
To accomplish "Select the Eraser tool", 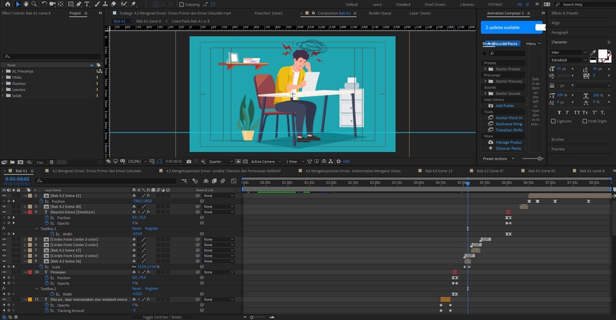I will pyautogui.click(x=114, y=4).
